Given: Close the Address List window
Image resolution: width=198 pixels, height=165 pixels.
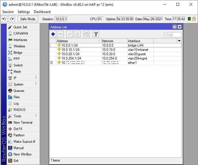Looking at the screenshot, I should click(x=179, y=27).
